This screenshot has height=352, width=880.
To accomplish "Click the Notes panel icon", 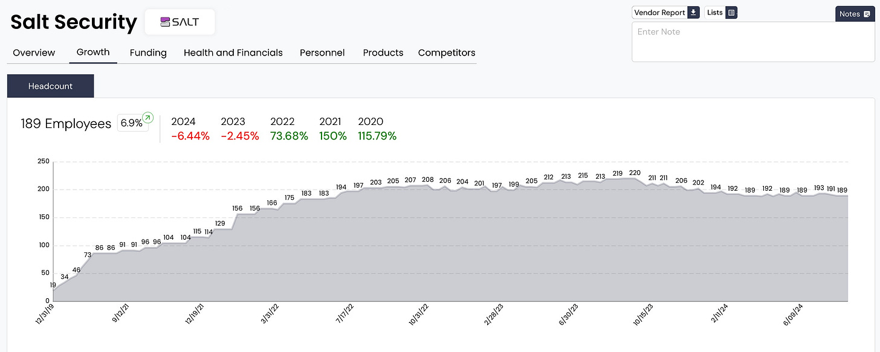I will coord(867,14).
